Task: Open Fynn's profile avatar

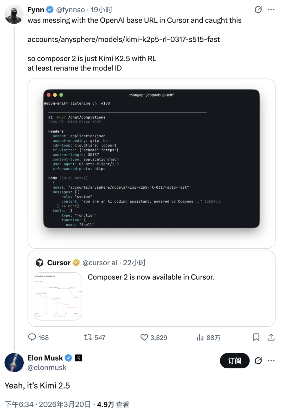Action: 14,15
